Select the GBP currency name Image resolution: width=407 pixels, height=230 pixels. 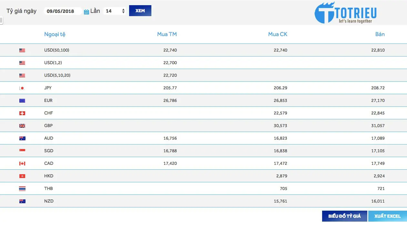click(x=48, y=125)
